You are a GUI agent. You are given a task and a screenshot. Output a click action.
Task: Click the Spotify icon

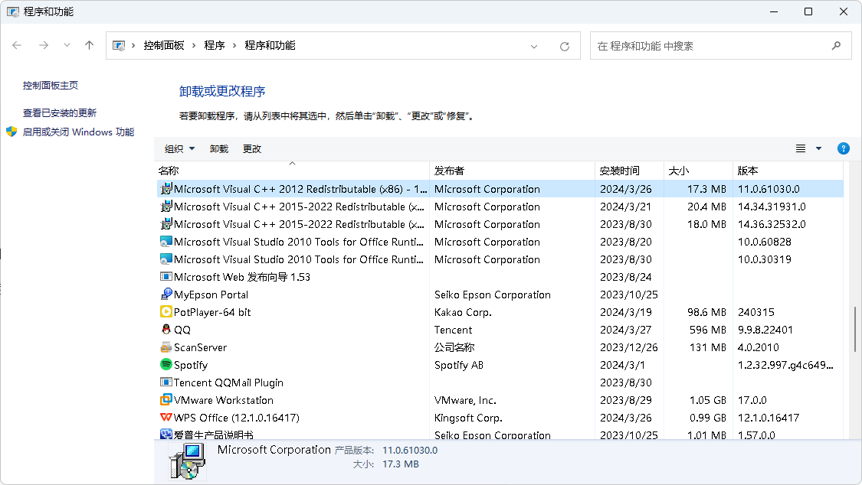click(166, 364)
